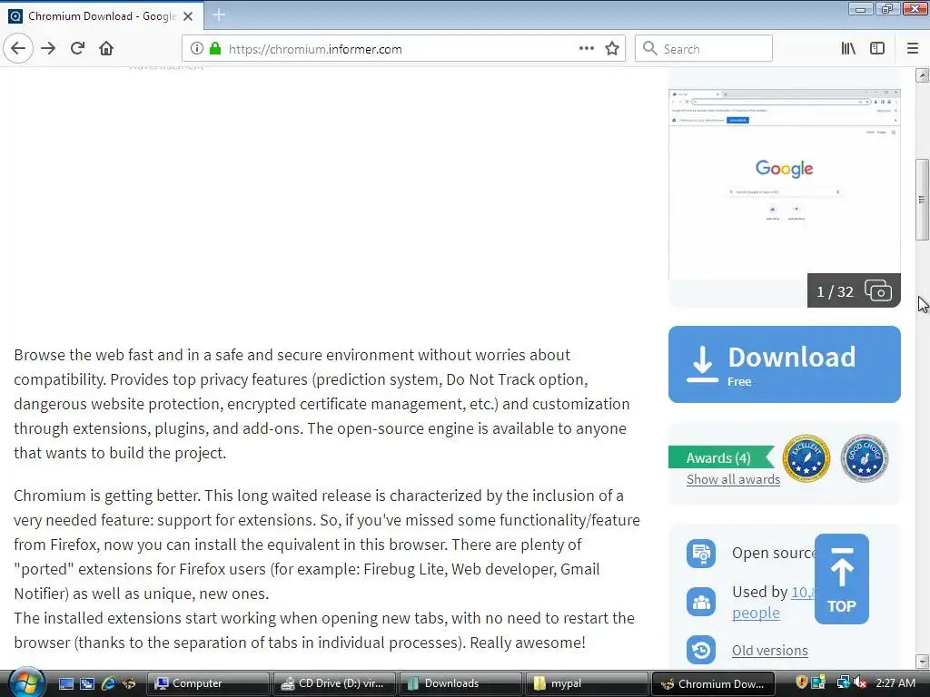Click the network connection tray icon
The width and height of the screenshot is (930, 697).
coord(843,683)
